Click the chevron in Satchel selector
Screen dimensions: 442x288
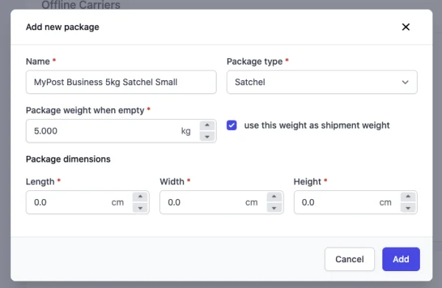pyautogui.click(x=405, y=82)
